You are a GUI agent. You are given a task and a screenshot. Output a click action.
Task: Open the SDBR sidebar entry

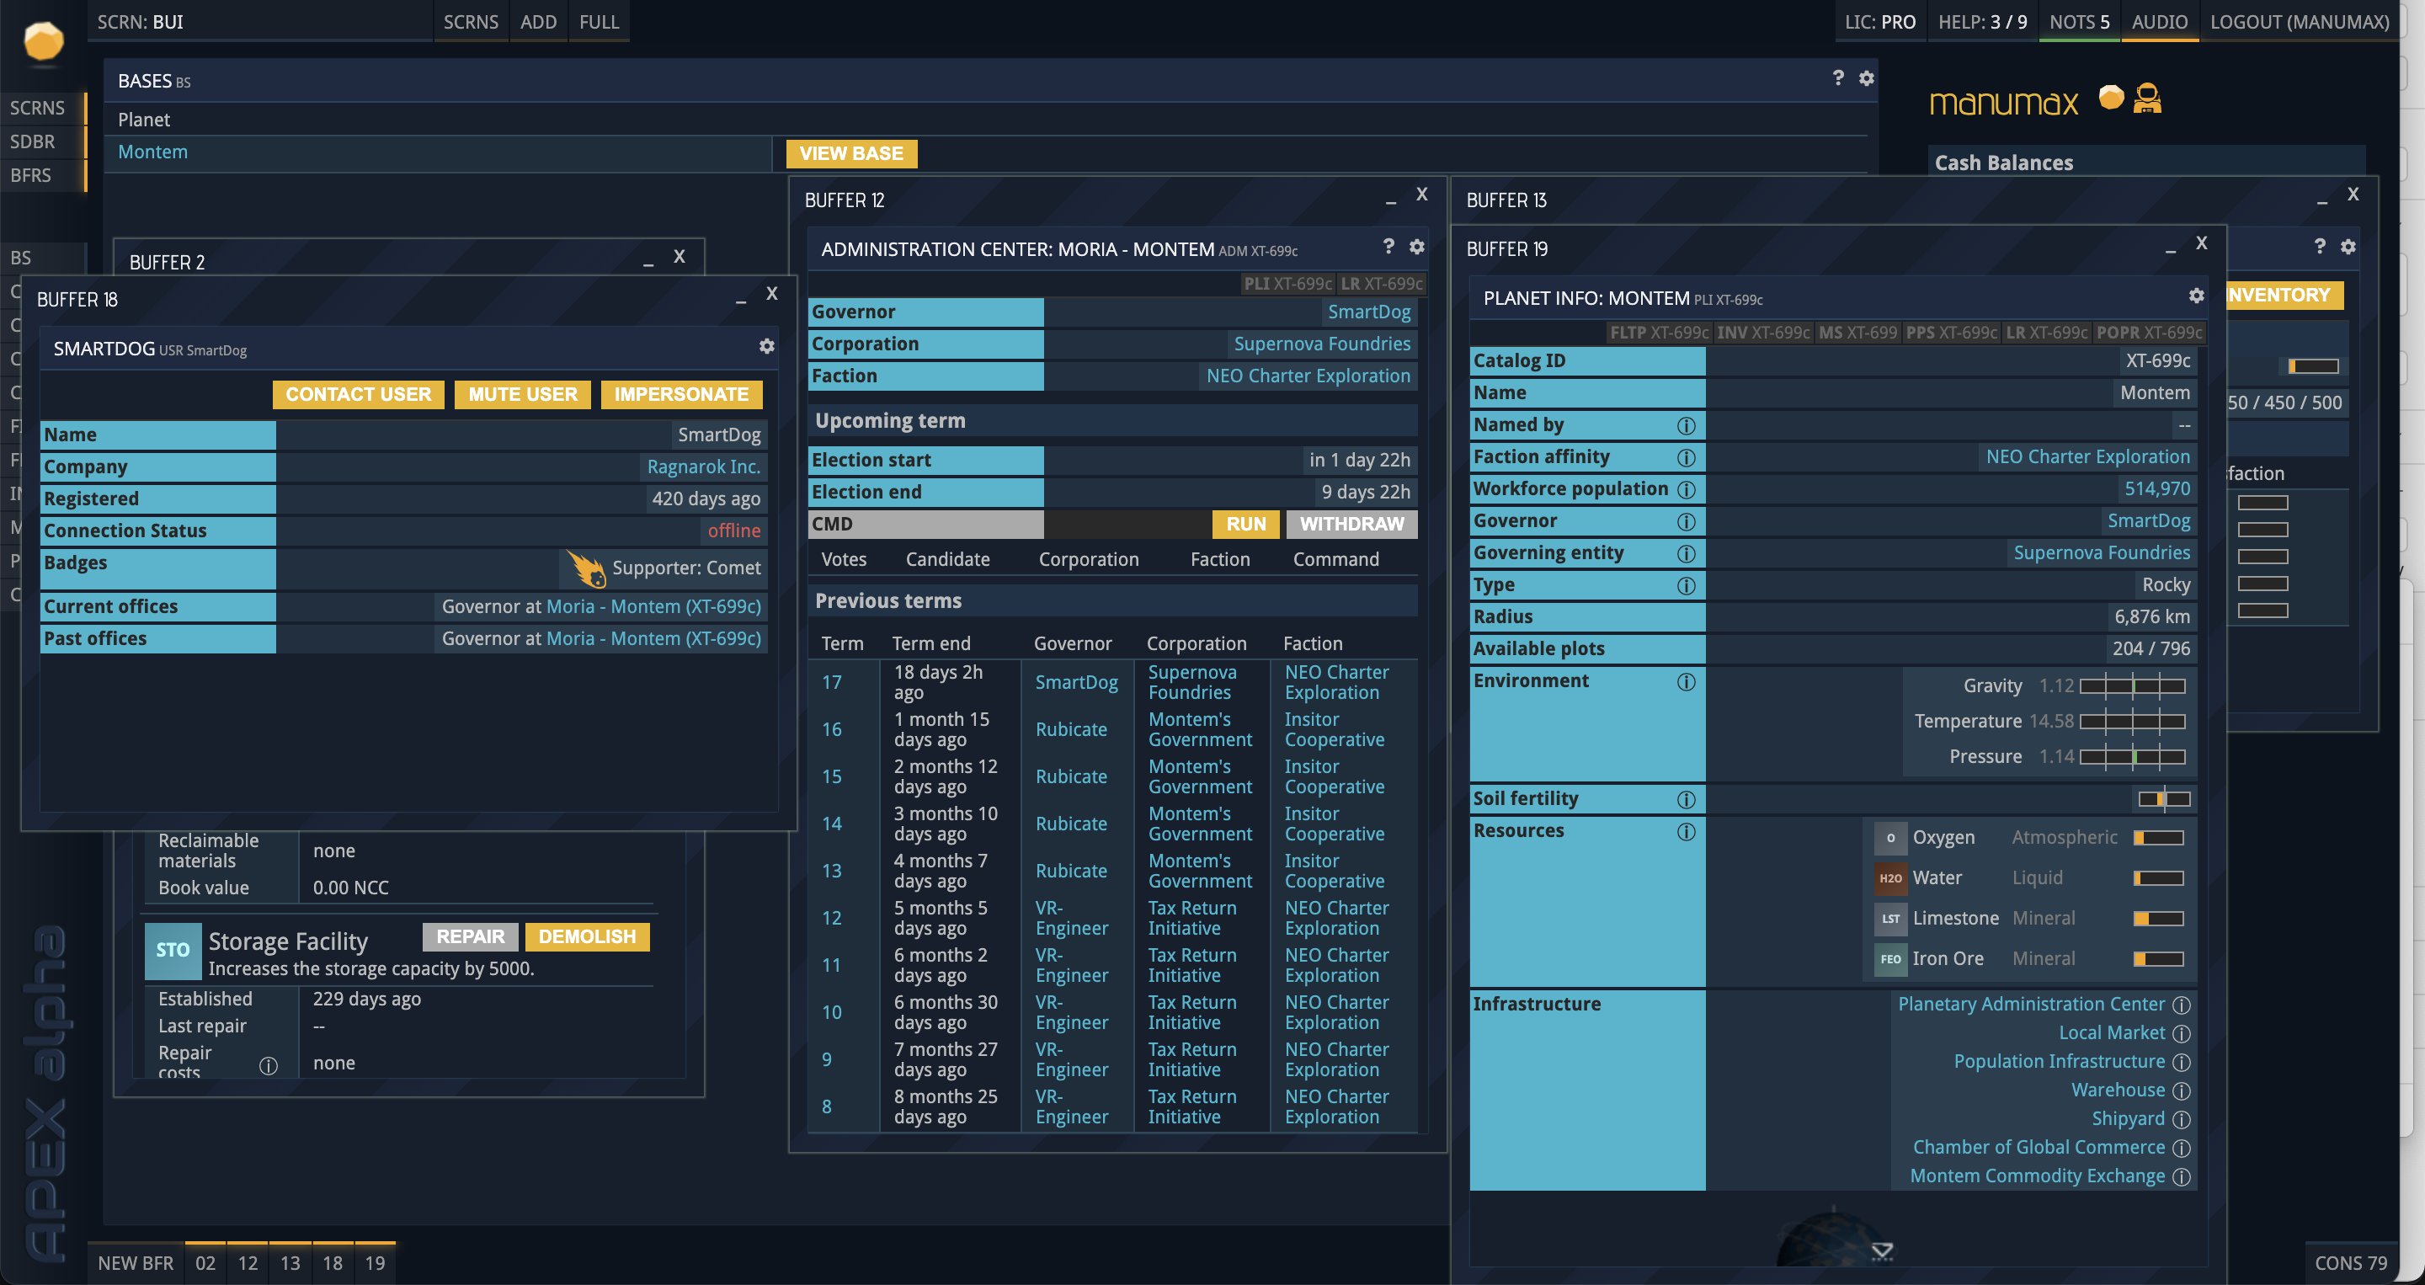click(x=33, y=141)
